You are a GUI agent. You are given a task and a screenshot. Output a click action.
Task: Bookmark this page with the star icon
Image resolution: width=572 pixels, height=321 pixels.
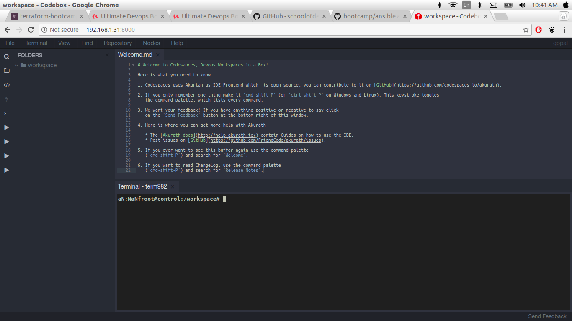526,30
